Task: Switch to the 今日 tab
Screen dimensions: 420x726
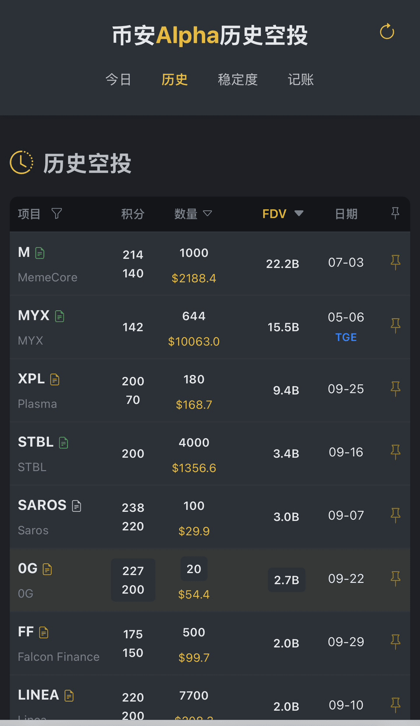Action: coord(118,80)
